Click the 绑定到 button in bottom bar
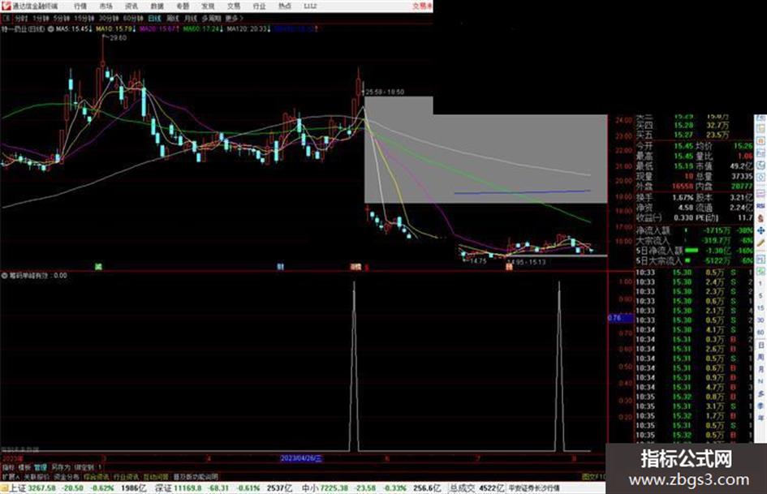 (x=84, y=467)
